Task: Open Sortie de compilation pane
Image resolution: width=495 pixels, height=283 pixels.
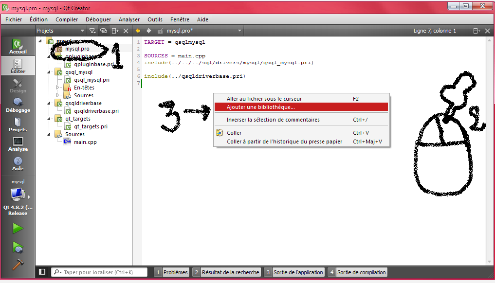Action: 357,272
